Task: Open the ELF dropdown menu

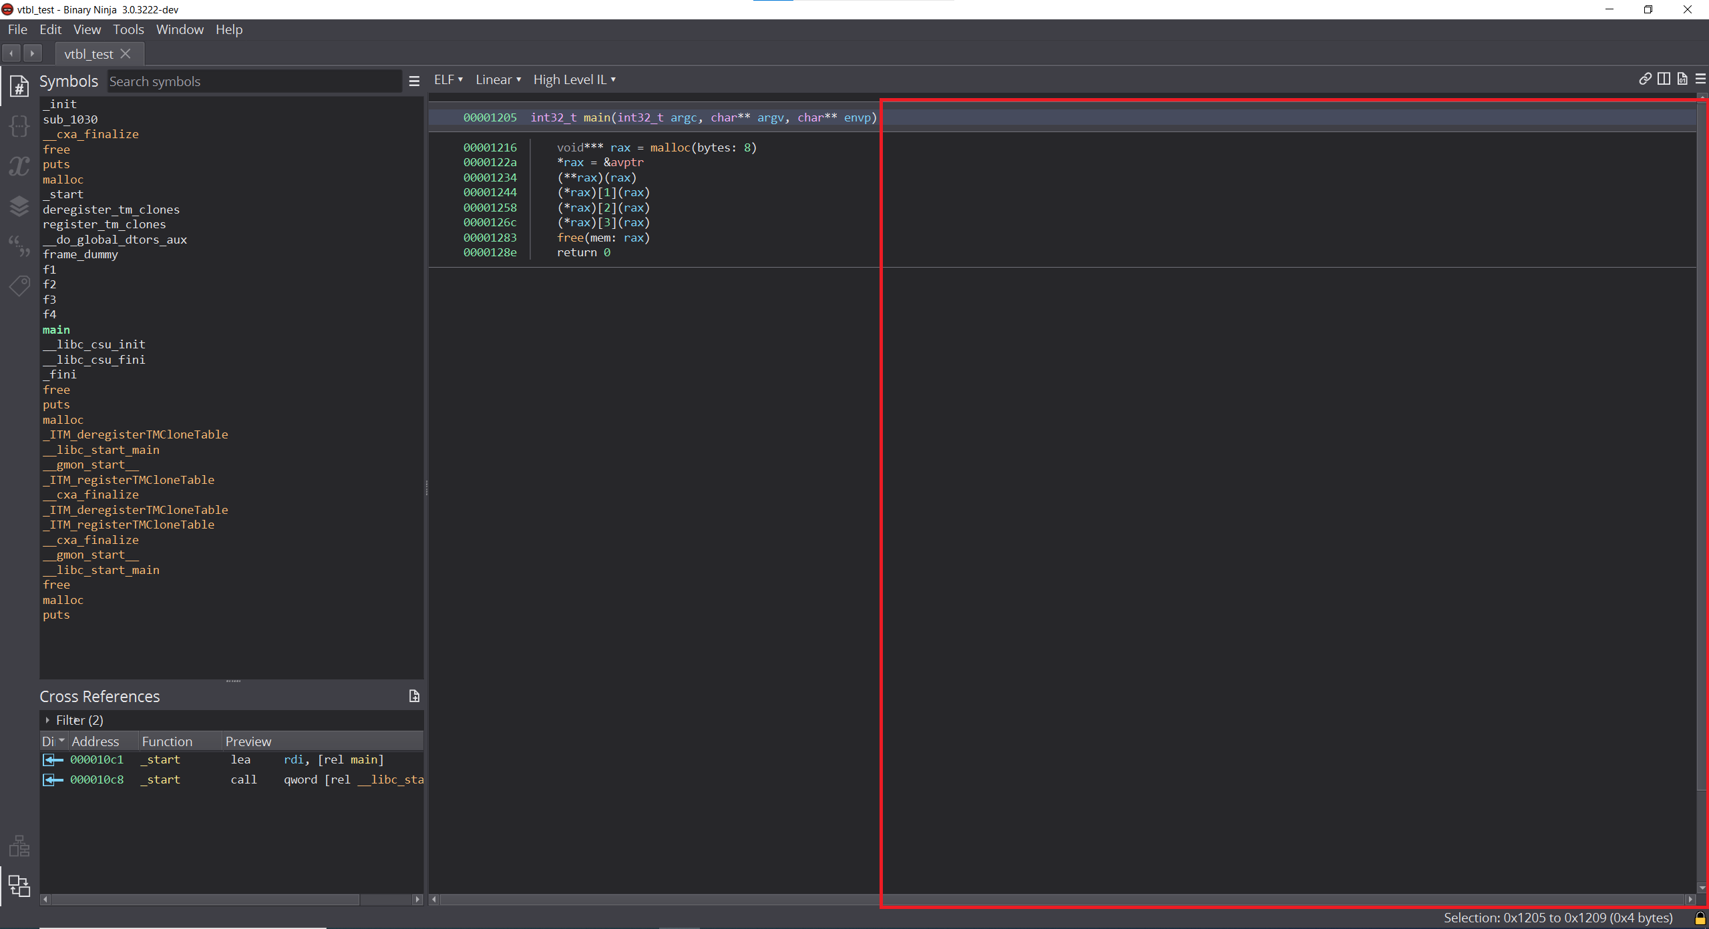Action: (x=447, y=79)
